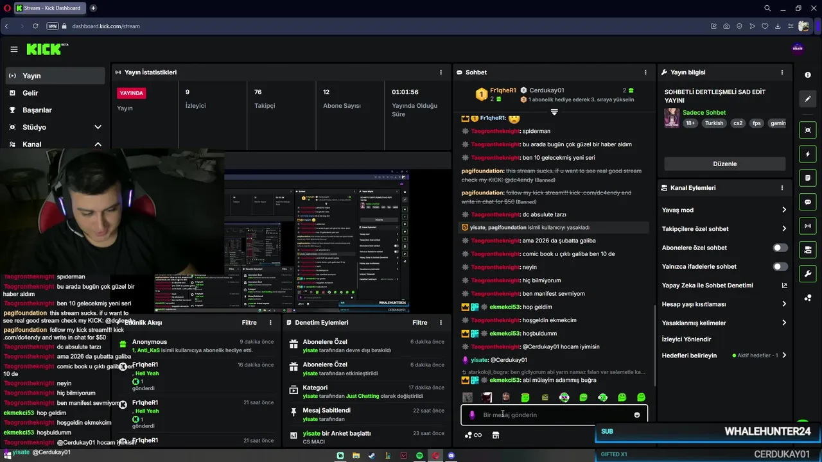Open Yapay Zeka ile Sohbet Denetimi link
Screen dimensions: 822x462
click(x=724, y=286)
